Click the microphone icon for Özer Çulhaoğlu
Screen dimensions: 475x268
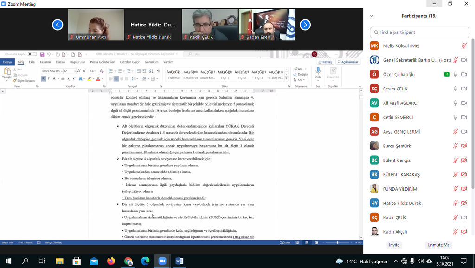(456, 74)
